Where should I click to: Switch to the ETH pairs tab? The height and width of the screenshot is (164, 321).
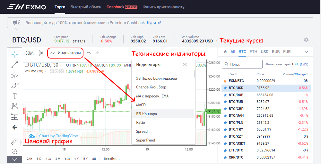(253, 52)
